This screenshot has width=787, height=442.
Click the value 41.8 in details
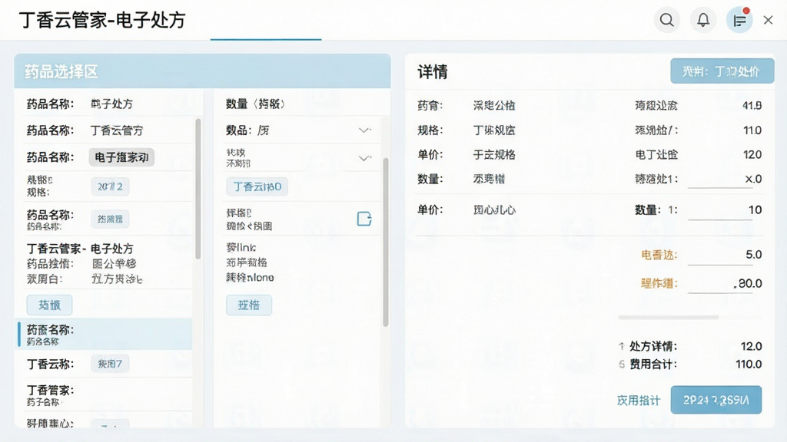point(752,106)
